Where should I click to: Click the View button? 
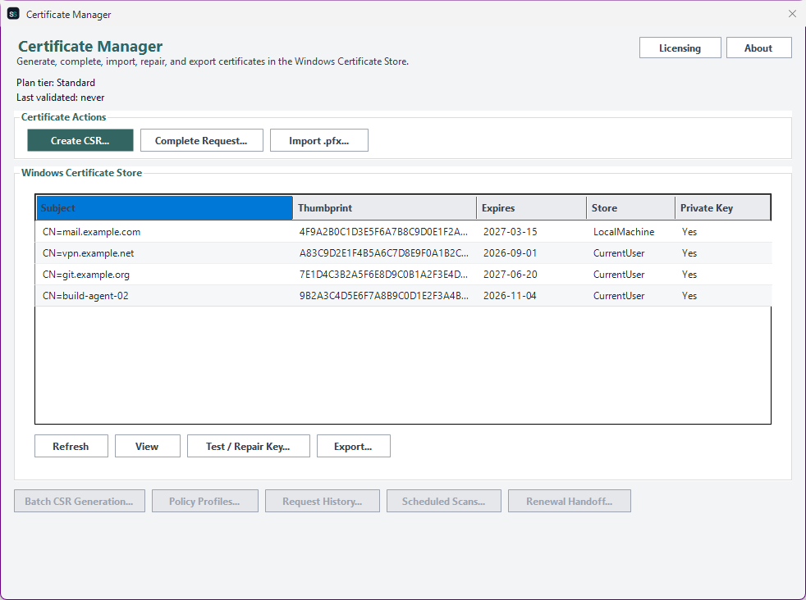click(148, 446)
